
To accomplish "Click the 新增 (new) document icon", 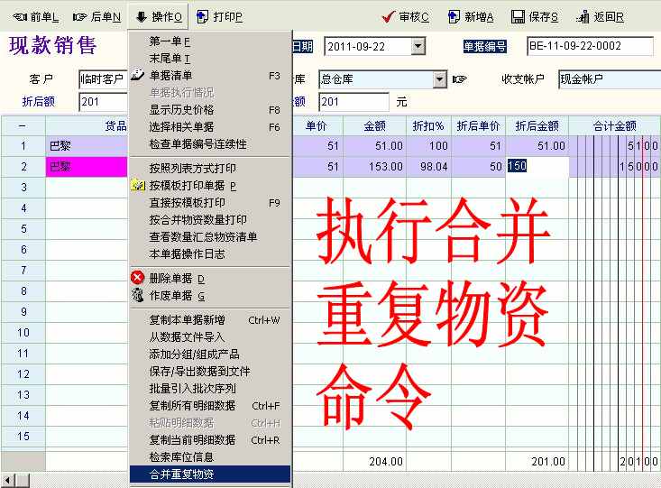I will click(x=454, y=17).
